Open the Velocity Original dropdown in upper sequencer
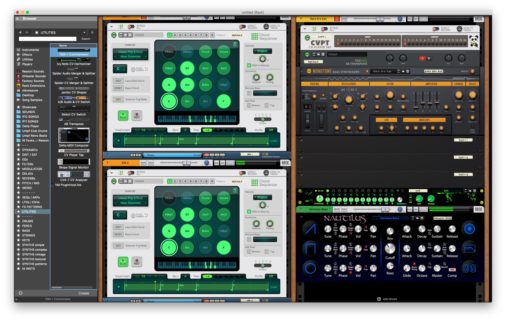The image size is (506, 321). point(262,51)
